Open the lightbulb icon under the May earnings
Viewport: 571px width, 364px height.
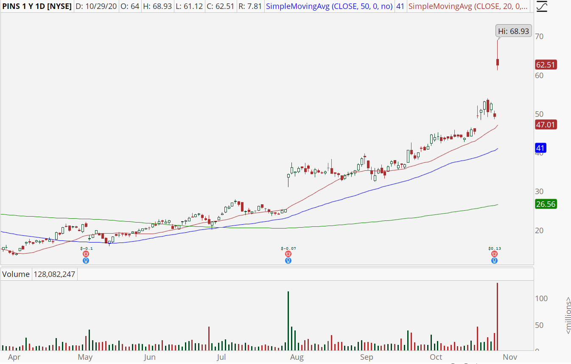tap(86, 260)
